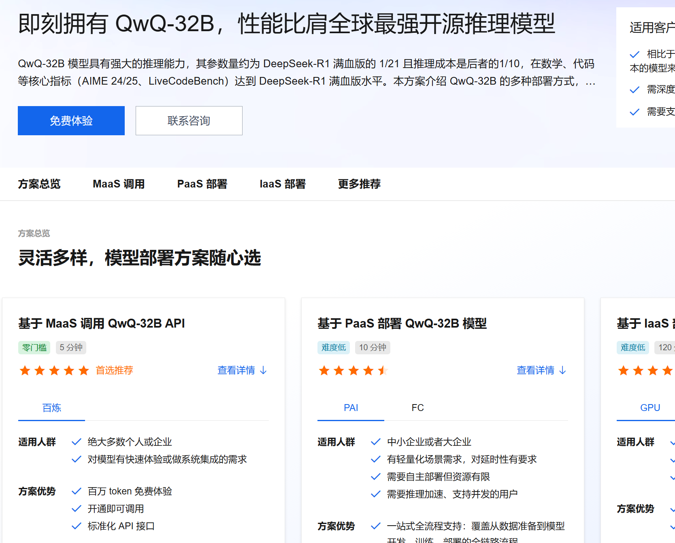Jump to the 更多推荐 tab
Screen dimensions: 675x543
coord(360,184)
